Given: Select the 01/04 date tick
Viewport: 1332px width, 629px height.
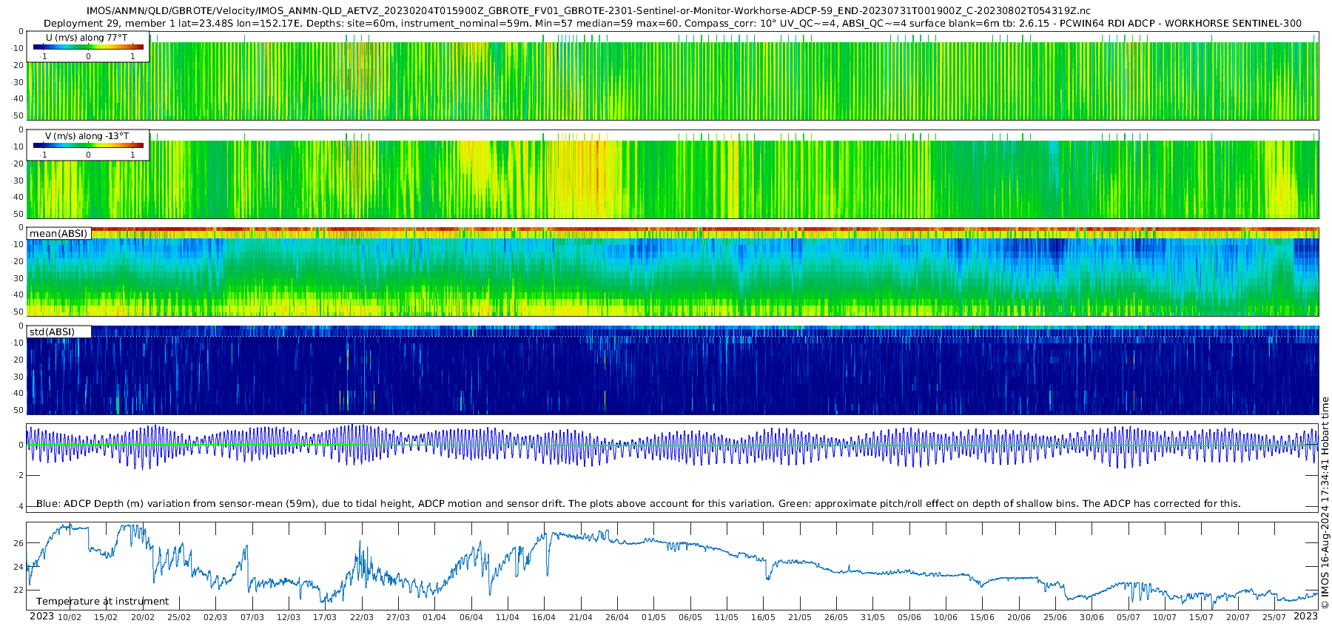Looking at the screenshot, I should 434,617.
